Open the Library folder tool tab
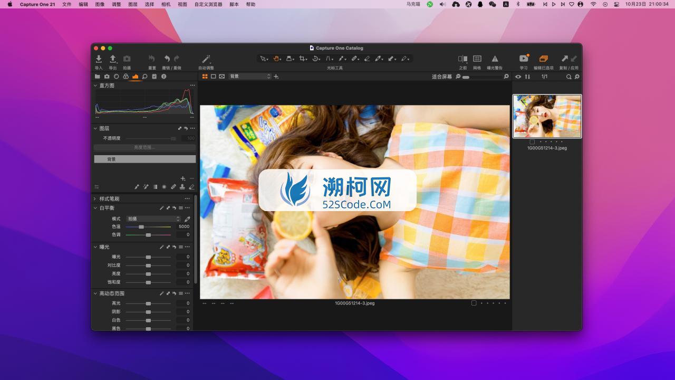675x380 pixels. [98, 77]
